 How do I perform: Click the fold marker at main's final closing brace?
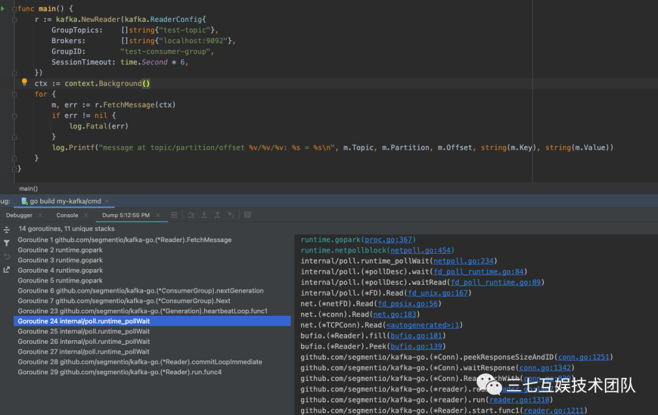[15, 169]
